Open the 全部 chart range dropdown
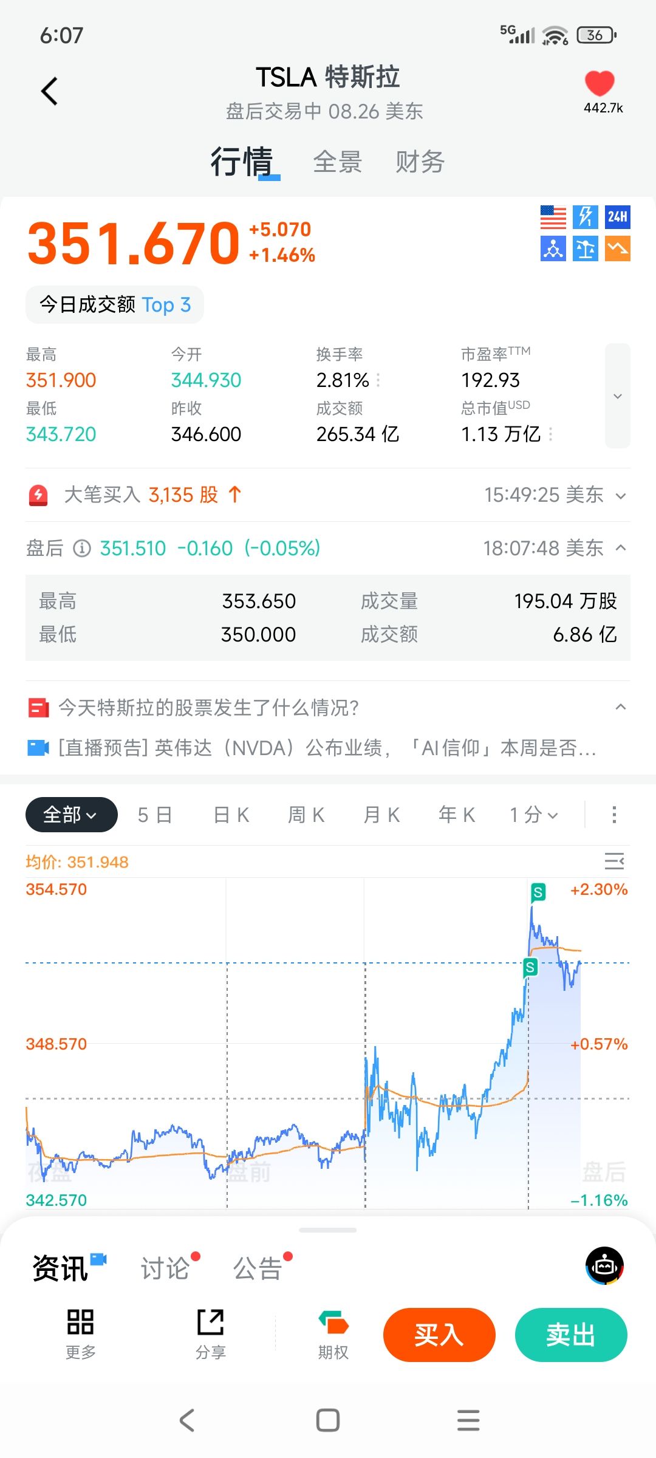The image size is (656, 1458). click(71, 815)
